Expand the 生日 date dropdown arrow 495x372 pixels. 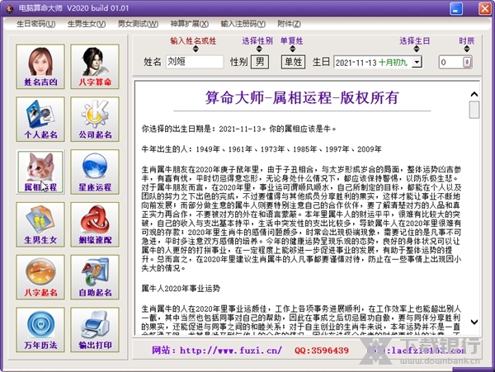(x=417, y=62)
